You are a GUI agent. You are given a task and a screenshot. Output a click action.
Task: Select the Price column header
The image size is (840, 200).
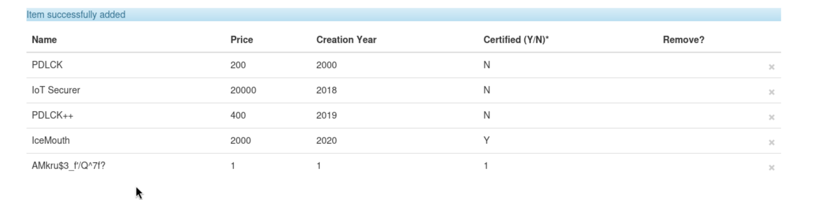tap(242, 40)
